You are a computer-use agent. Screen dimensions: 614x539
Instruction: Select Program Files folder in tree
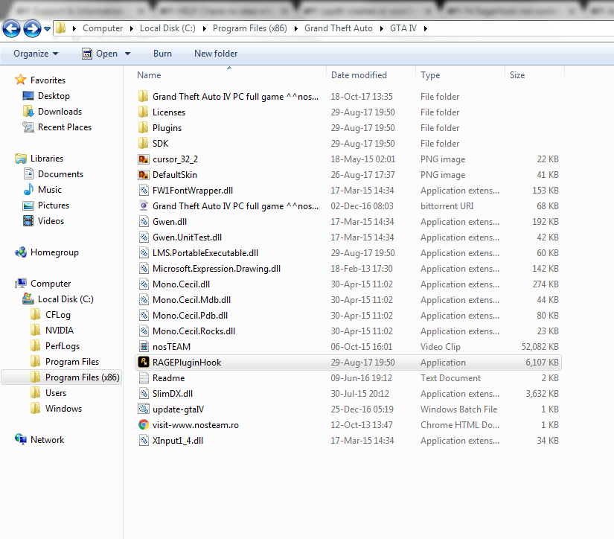(x=72, y=362)
